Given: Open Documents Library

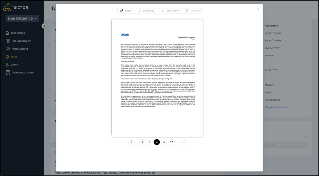Looking at the screenshot, I should 23,72.
